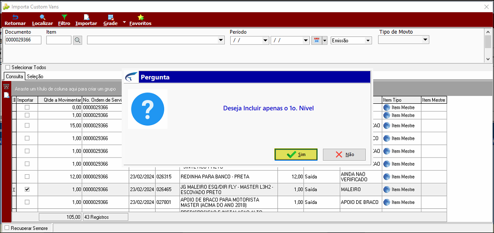This screenshot has width=494, height=233.
Task: Click the Pergunta dialog logo icon
Action: [131, 77]
